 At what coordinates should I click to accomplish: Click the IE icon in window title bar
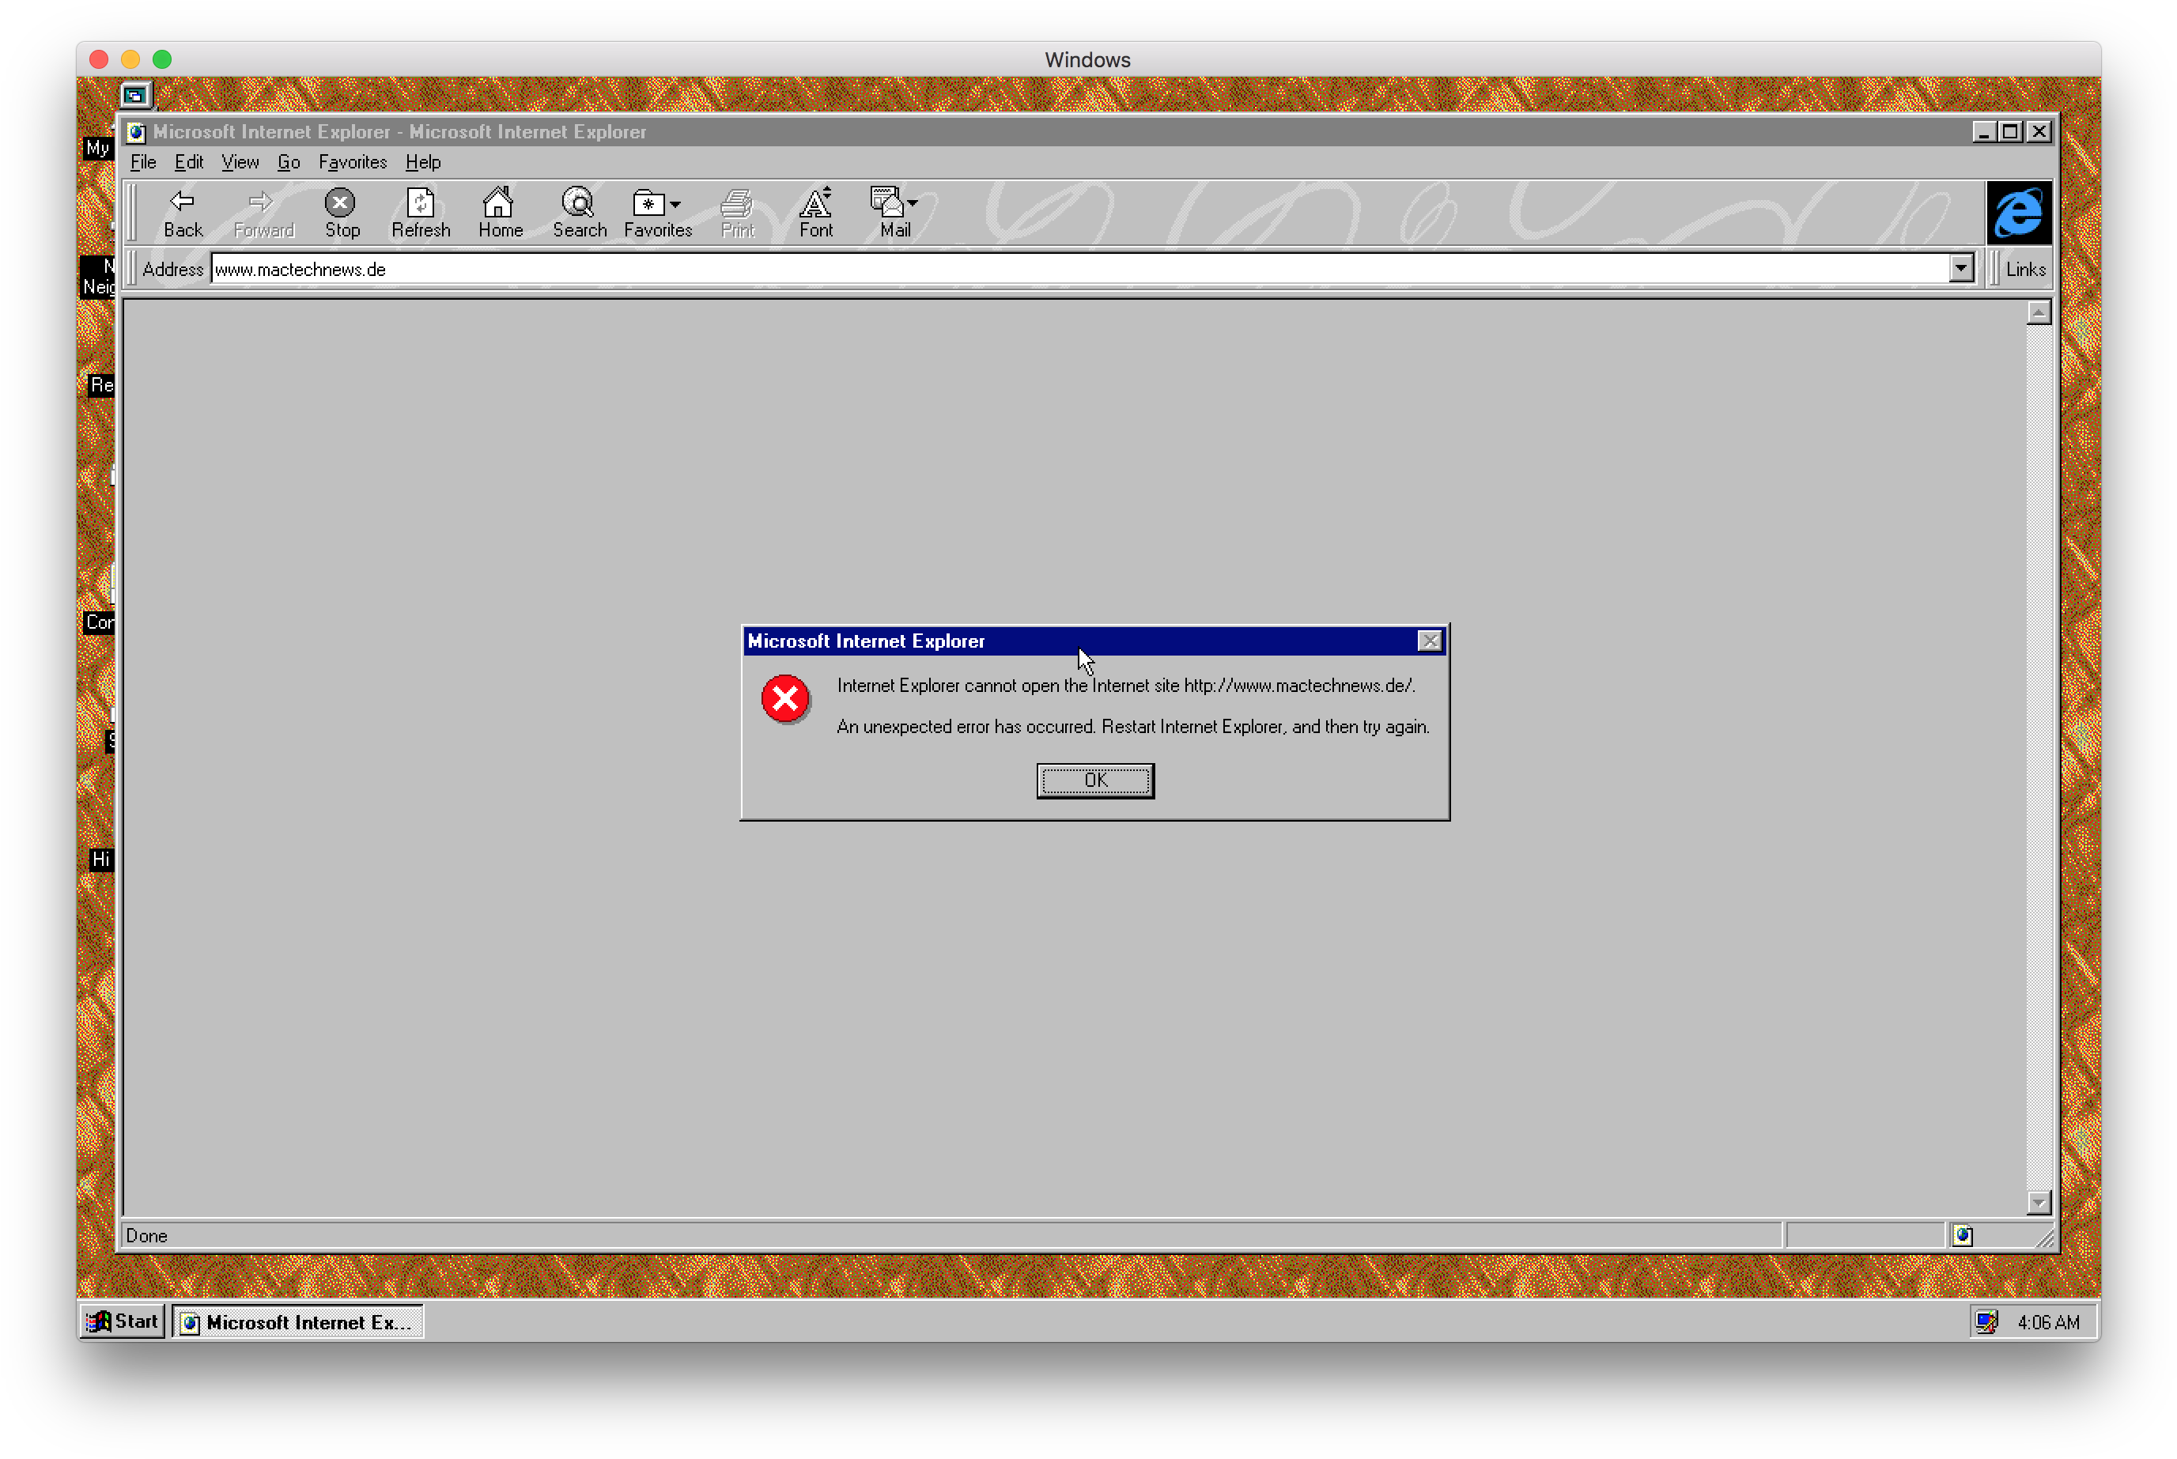(x=137, y=132)
